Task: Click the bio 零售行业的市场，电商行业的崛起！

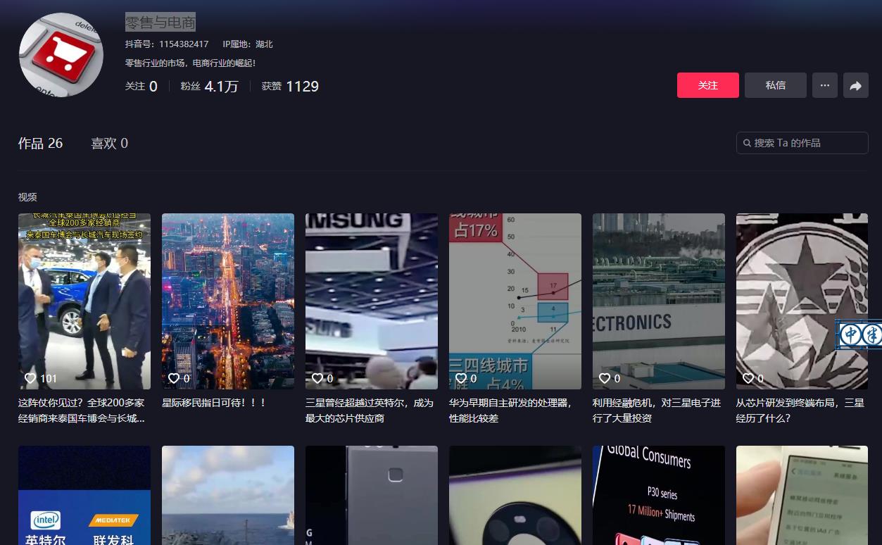Action: (190, 63)
